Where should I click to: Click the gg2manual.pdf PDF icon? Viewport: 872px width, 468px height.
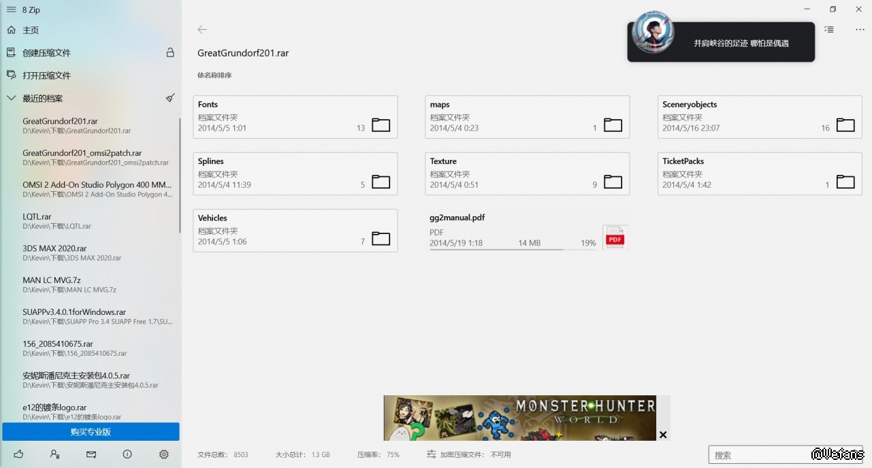(615, 237)
